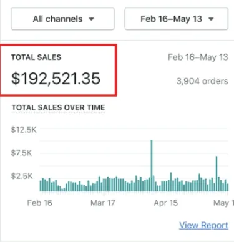Click the 3,904 orders text
The height and width of the screenshot is (242, 234).
(202, 81)
